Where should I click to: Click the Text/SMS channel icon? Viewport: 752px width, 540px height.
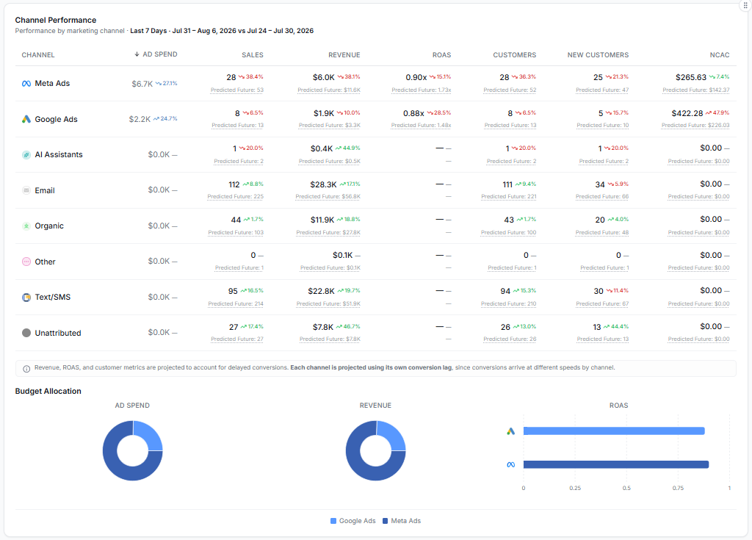[26, 297]
